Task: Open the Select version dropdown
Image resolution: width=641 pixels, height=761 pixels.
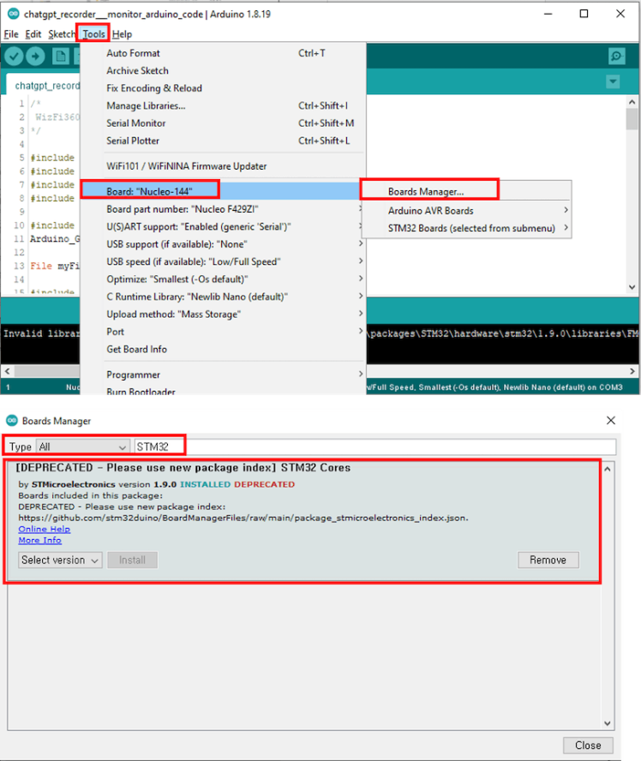Action: [60, 560]
